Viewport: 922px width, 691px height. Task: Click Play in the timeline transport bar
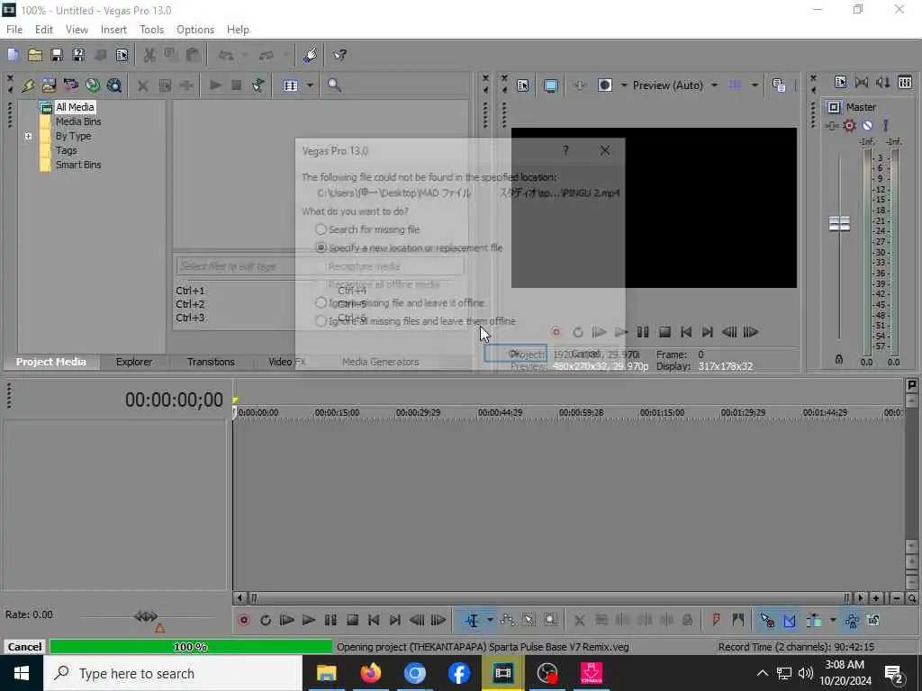pos(309,620)
